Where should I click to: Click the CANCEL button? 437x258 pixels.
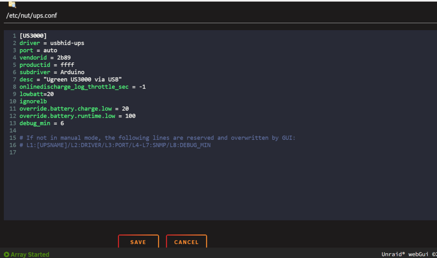(187, 241)
